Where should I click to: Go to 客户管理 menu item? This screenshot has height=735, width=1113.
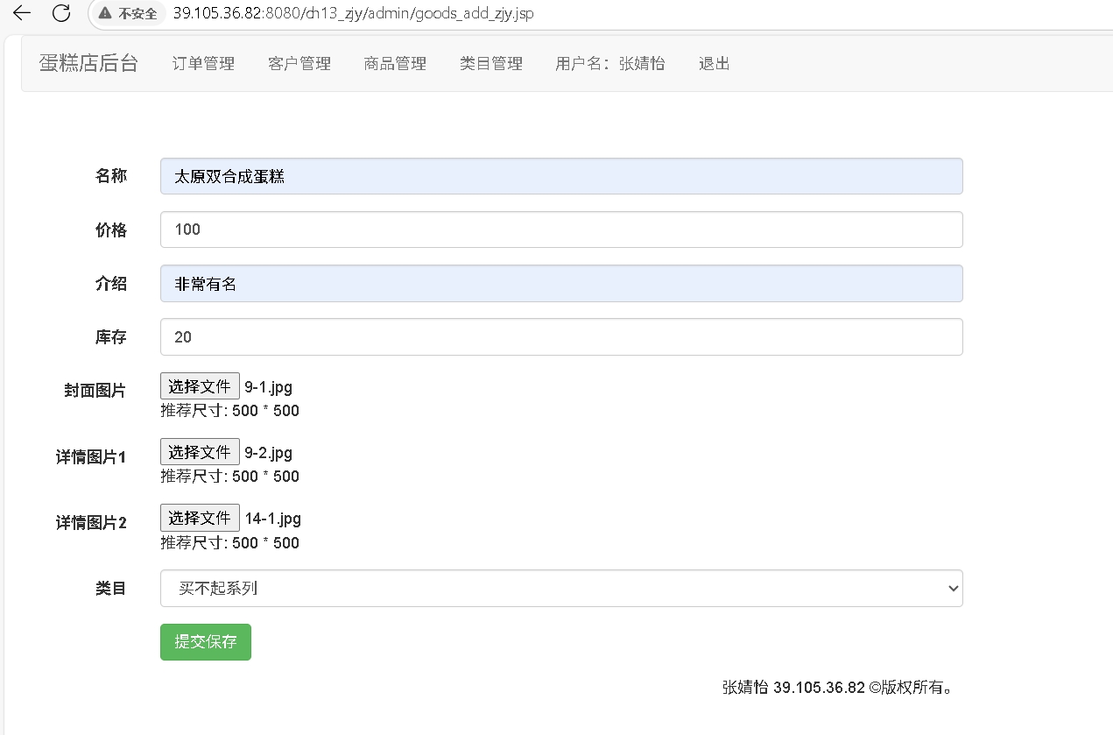pos(299,64)
